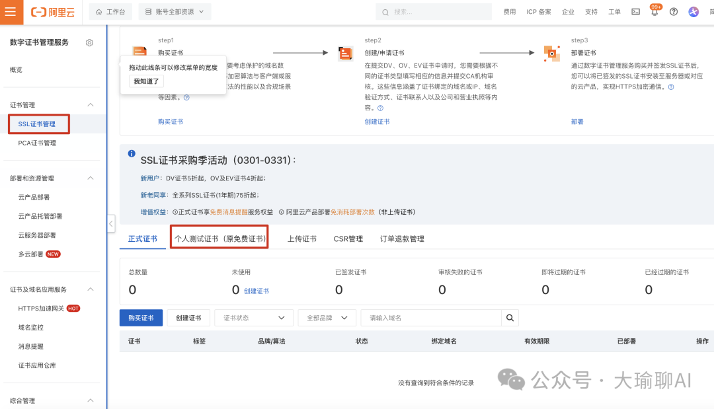
Task: Open ICP 备案 in top navigation
Action: [539, 12]
